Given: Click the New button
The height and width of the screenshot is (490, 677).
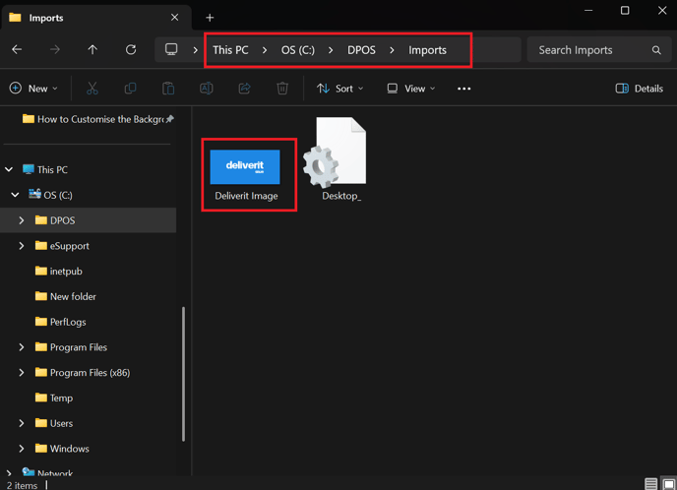Looking at the screenshot, I should coord(33,89).
